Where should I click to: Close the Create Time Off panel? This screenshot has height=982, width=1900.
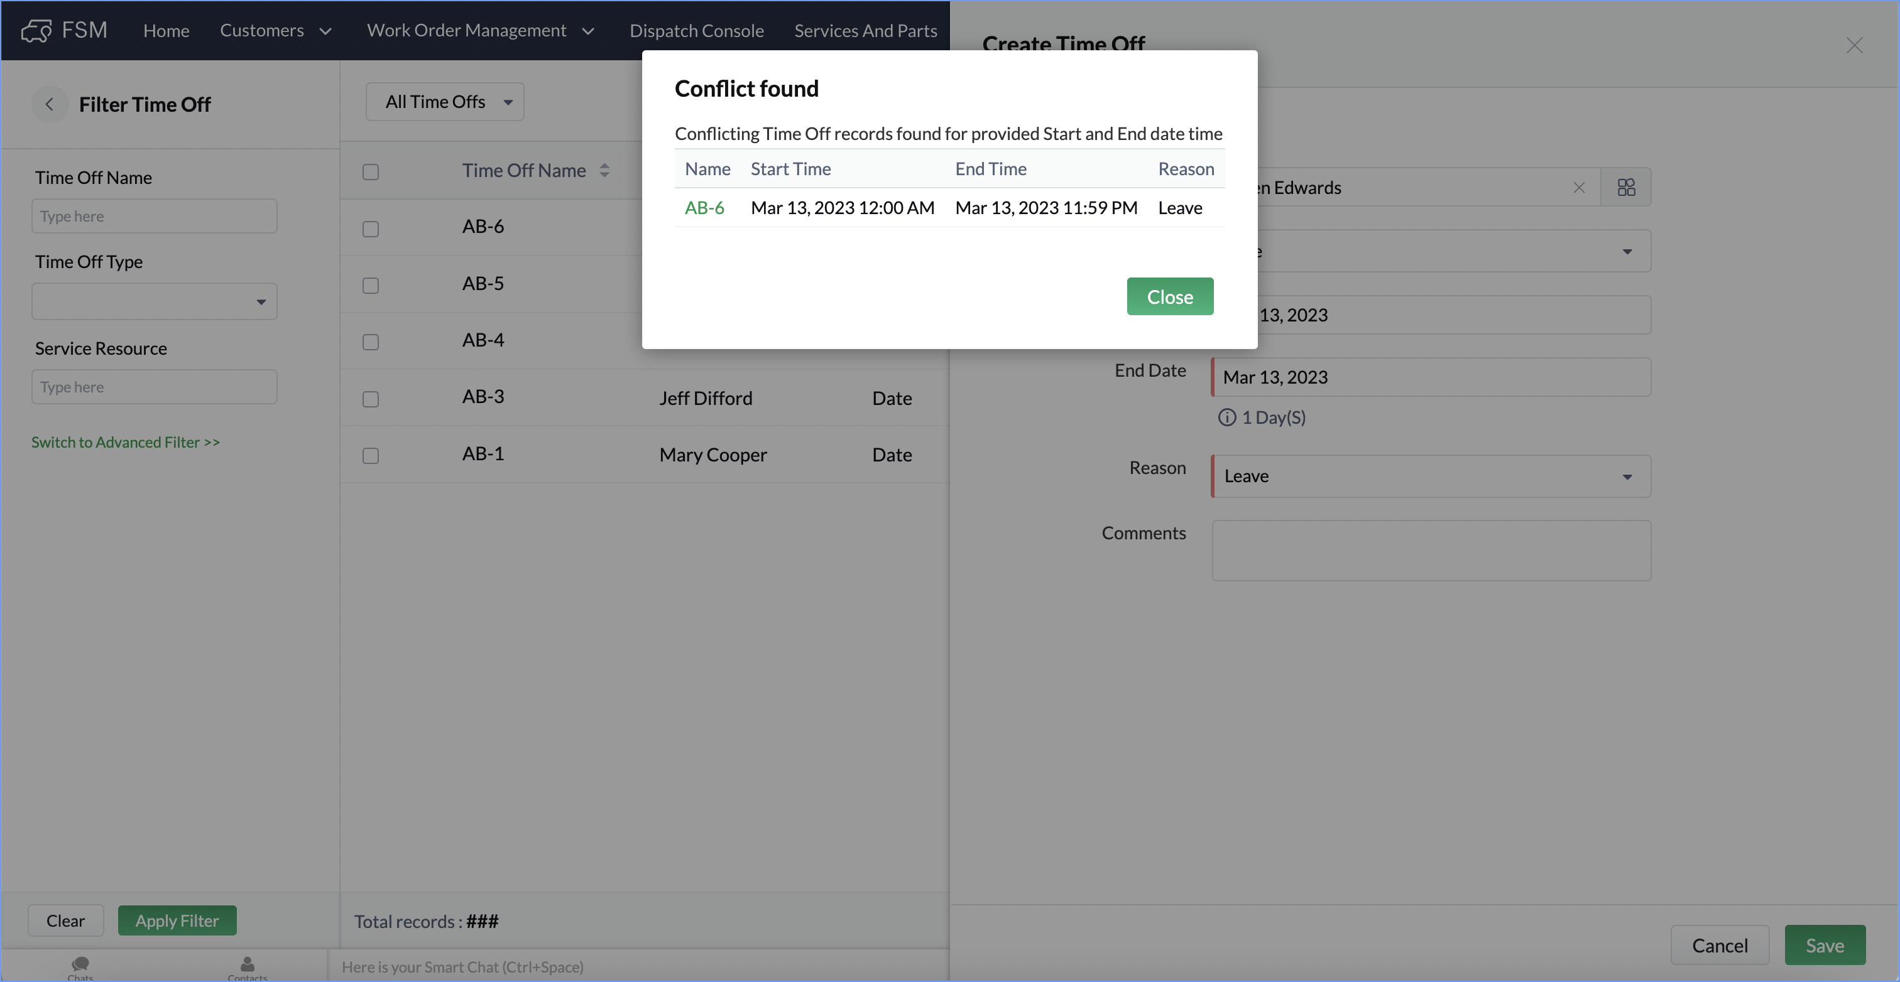(x=1854, y=46)
